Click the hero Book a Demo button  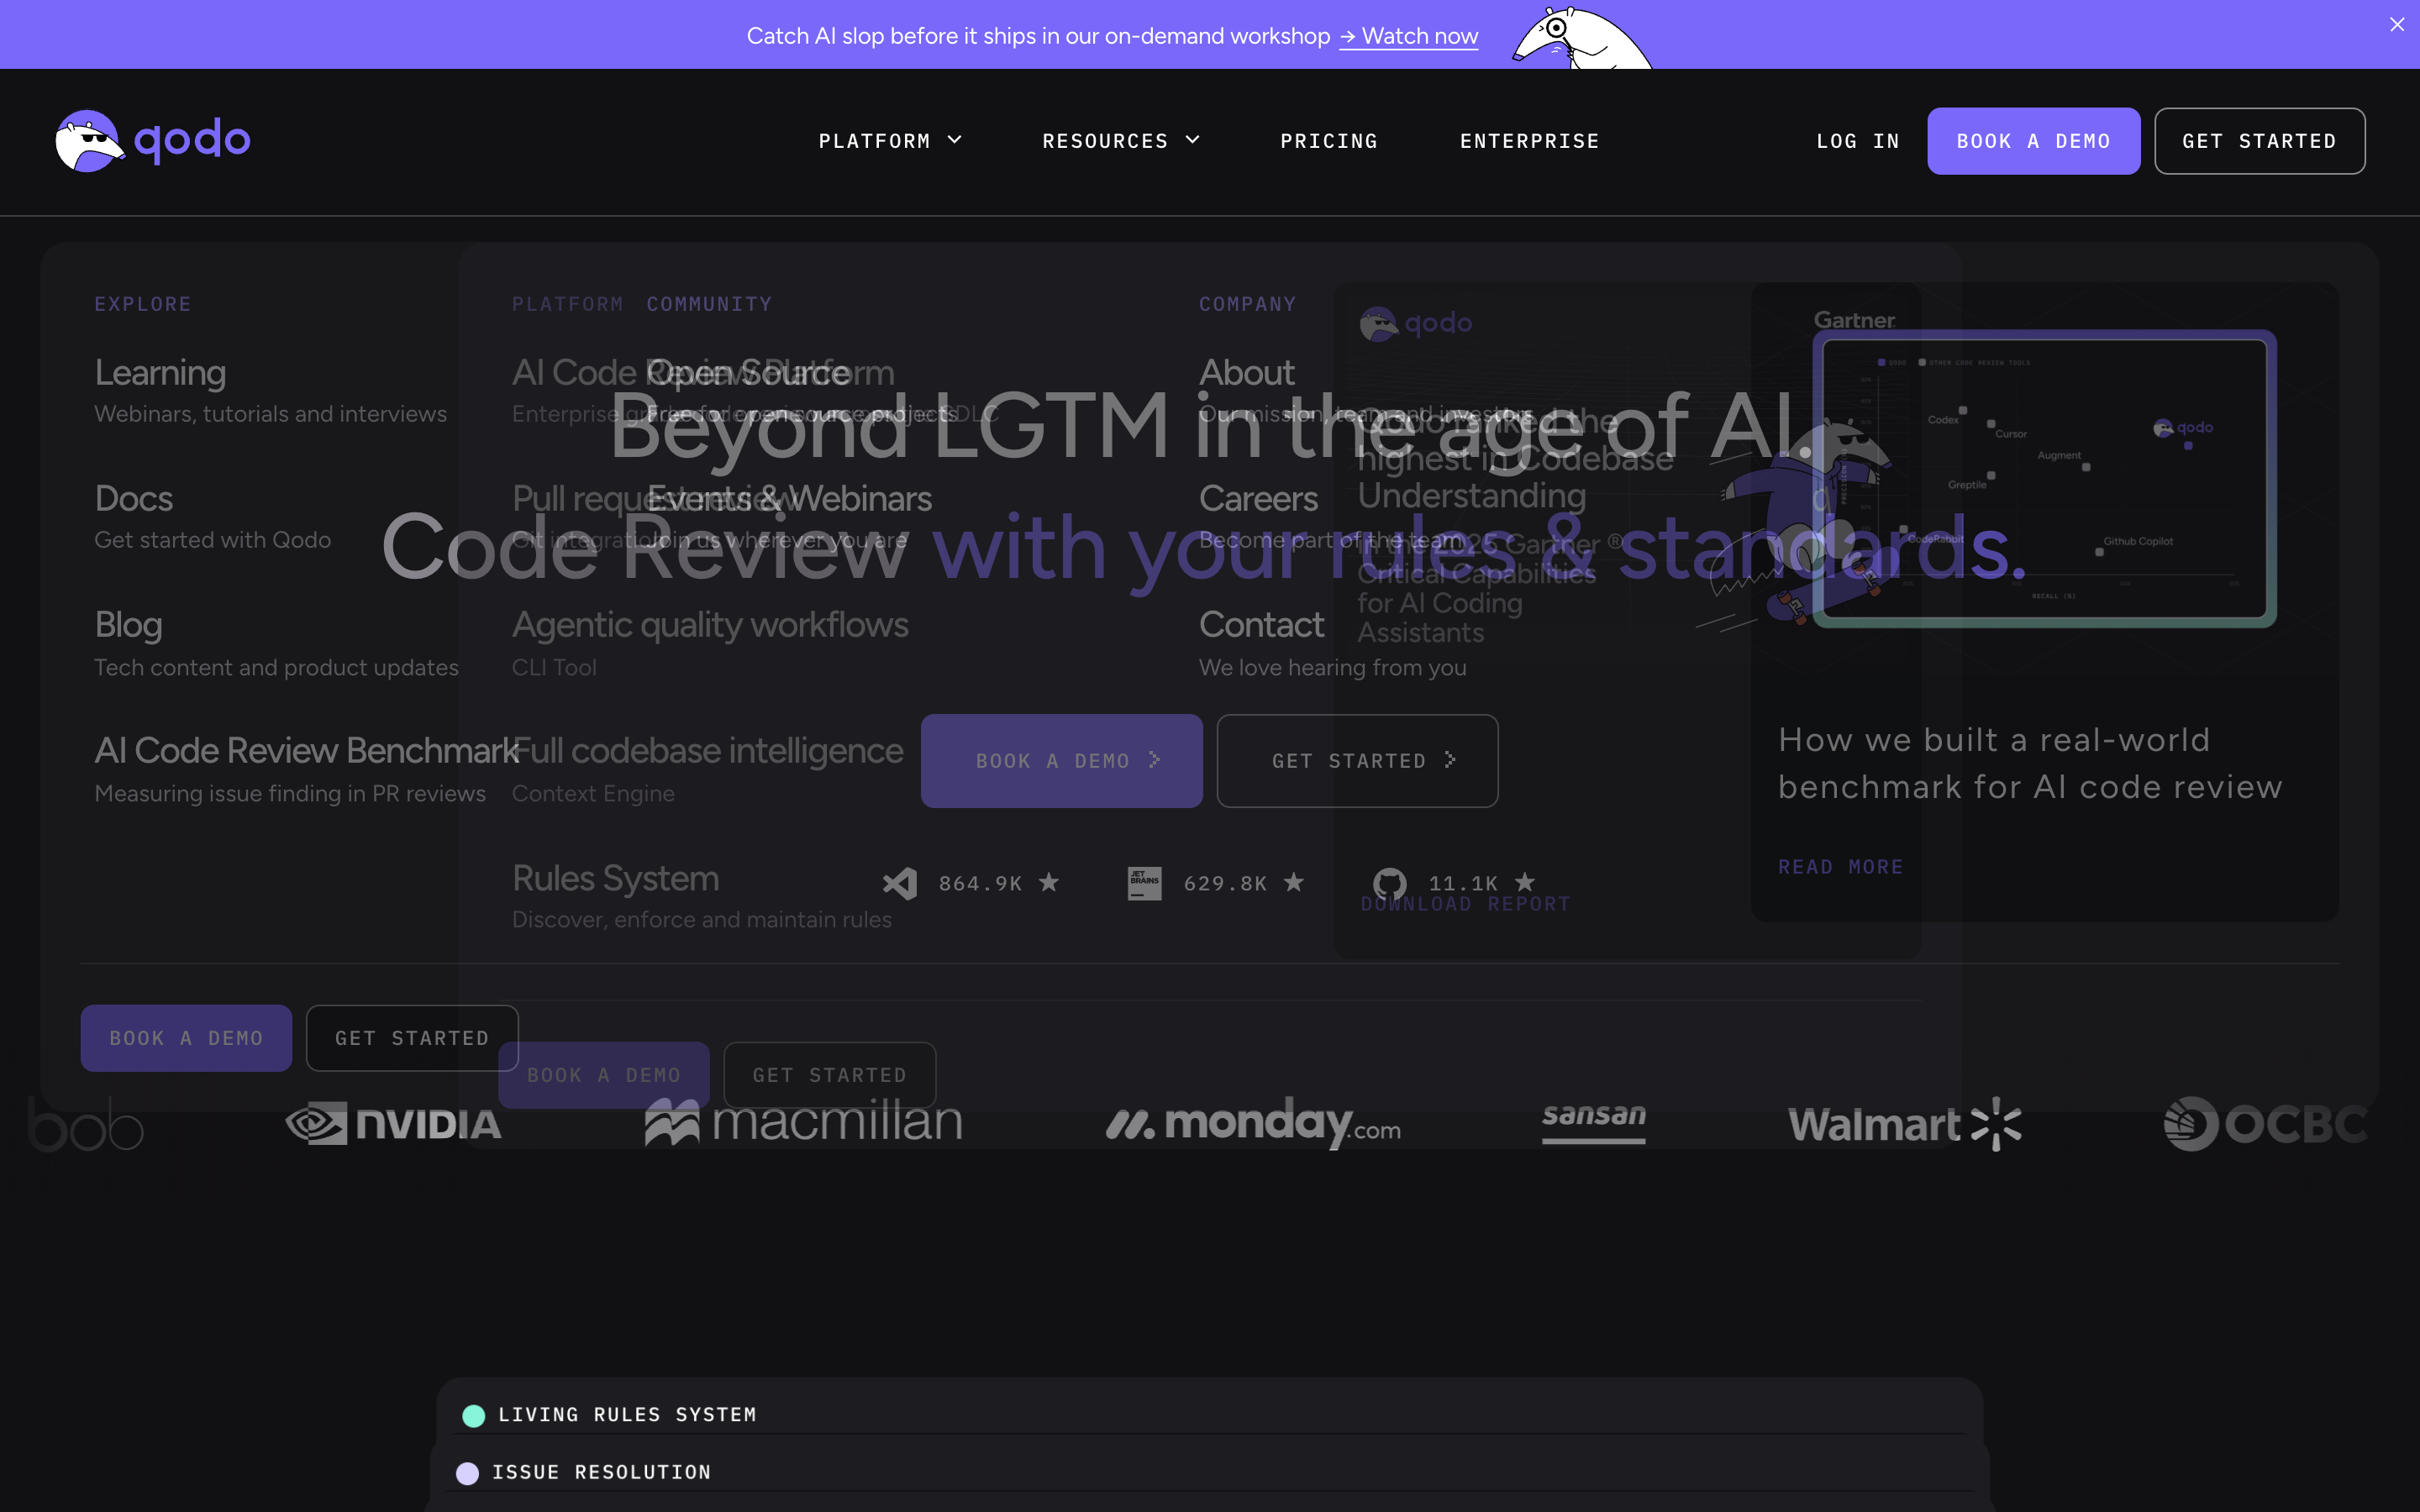[x=1061, y=761]
